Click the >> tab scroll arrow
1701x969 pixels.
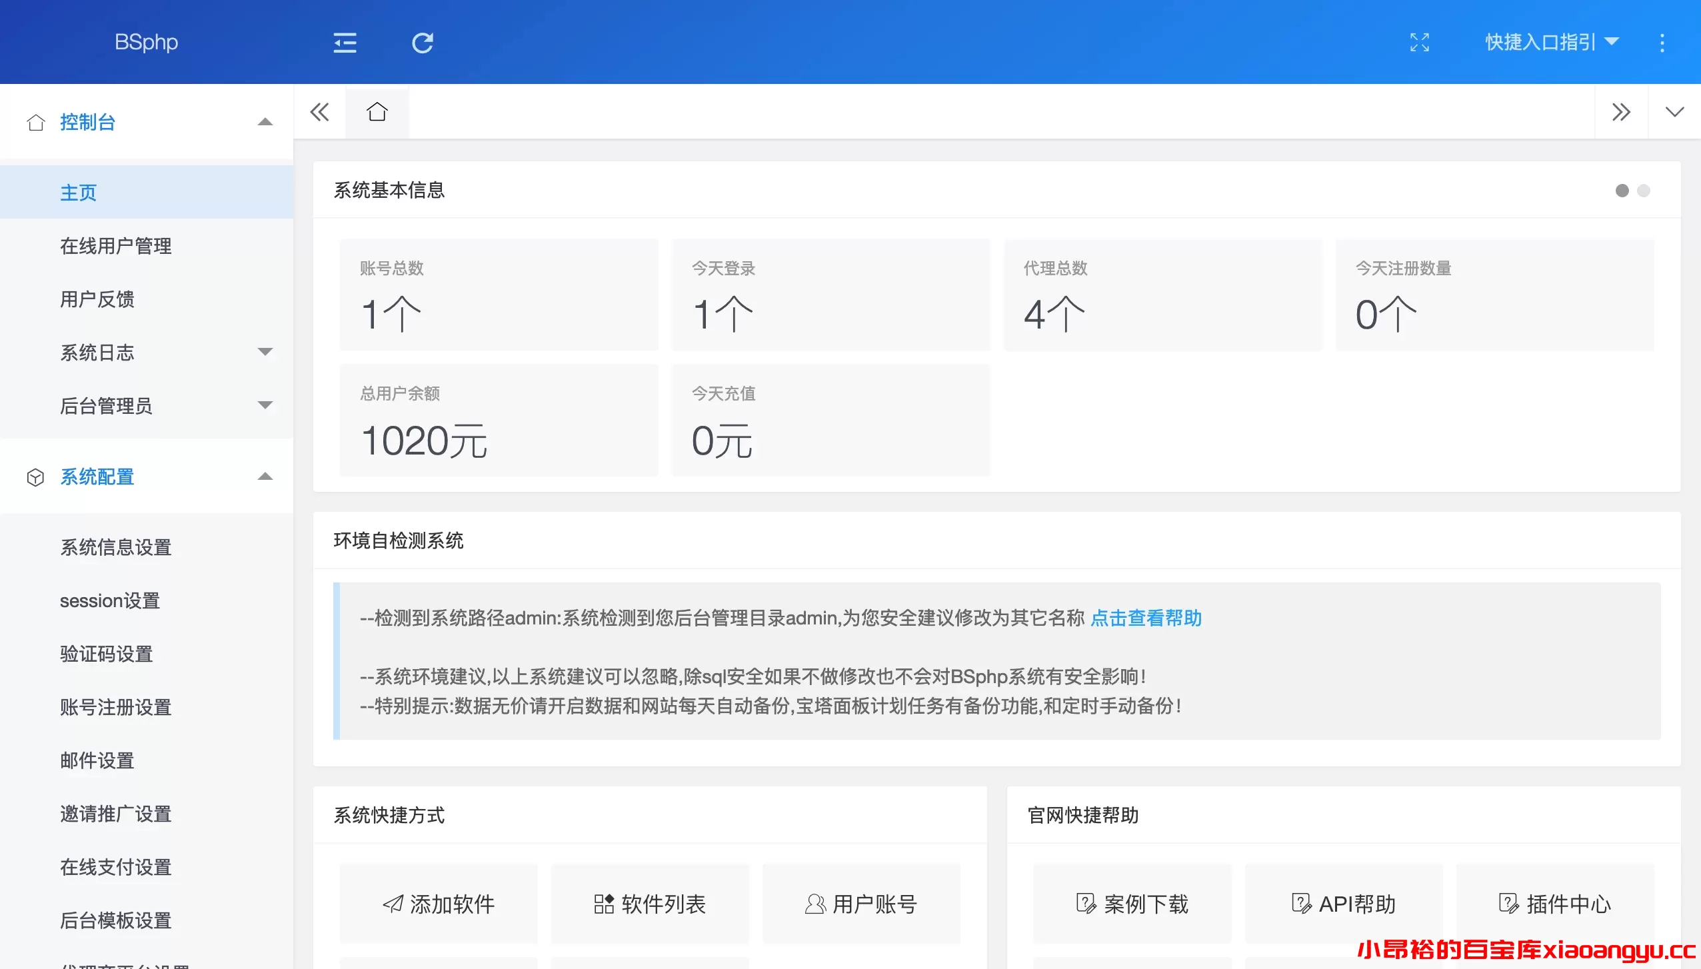click(x=1622, y=111)
